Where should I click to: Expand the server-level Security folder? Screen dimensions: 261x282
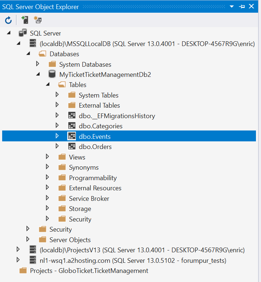pyautogui.click(x=28, y=229)
